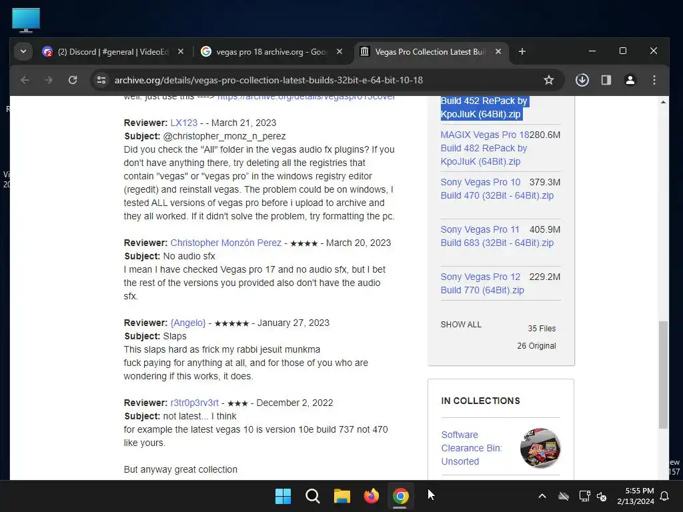683x512 pixels.
Task: Open the muted volume tray icon
Action: pos(602,496)
